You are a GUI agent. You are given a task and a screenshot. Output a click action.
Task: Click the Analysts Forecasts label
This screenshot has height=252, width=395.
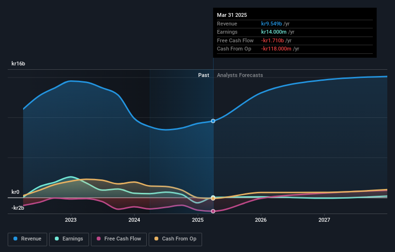point(240,76)
